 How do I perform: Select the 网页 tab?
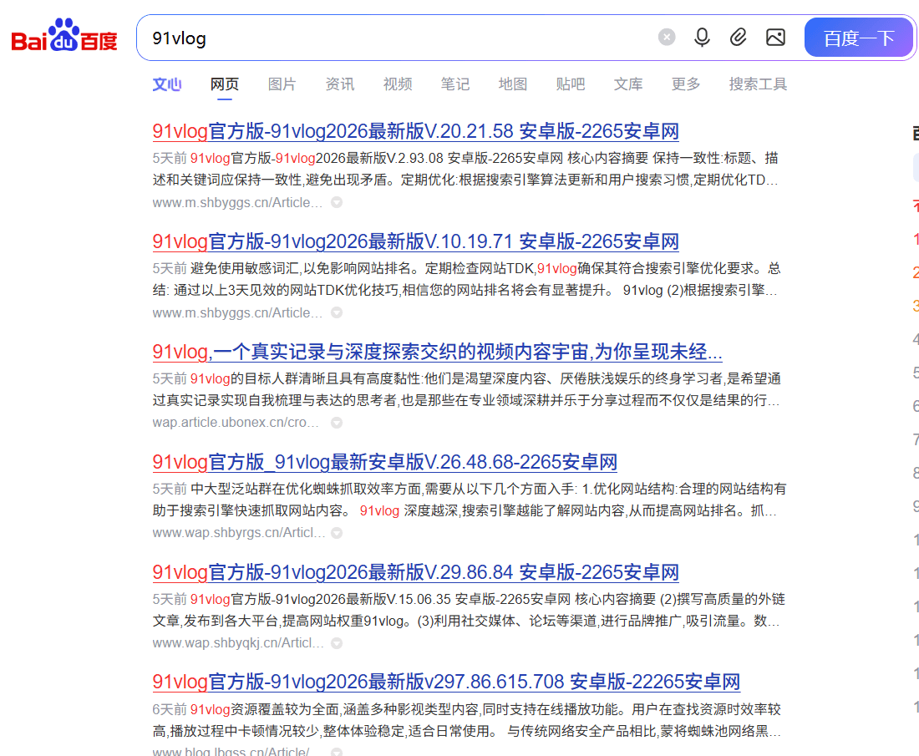tap(225, 84)
